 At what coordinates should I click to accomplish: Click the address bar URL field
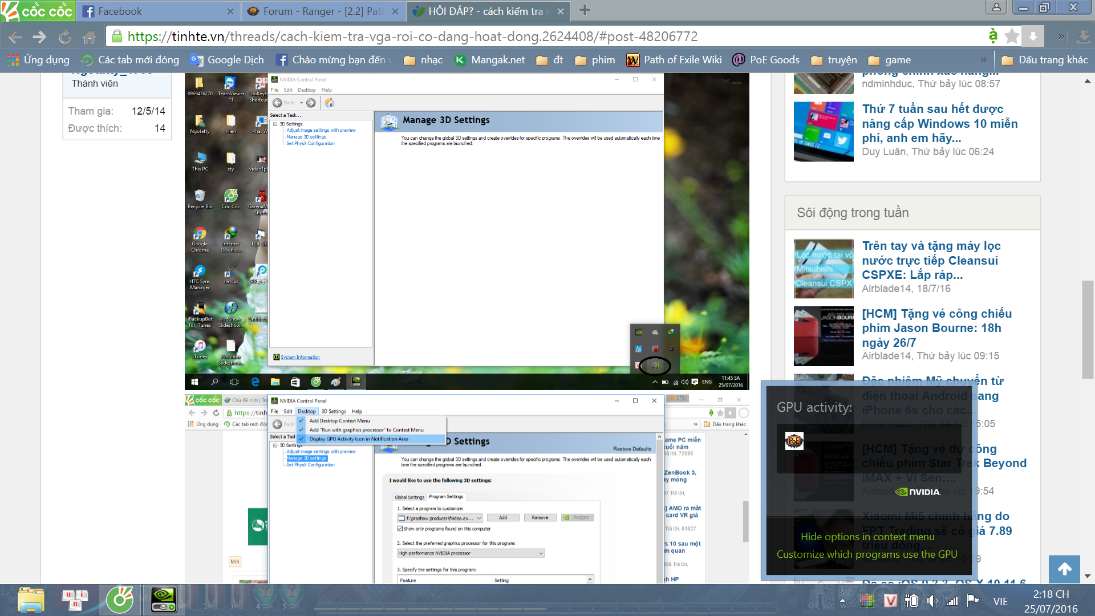click(547, 37)
